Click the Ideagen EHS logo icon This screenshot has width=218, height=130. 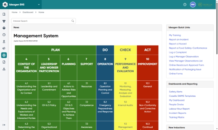[x=5, y=4]
